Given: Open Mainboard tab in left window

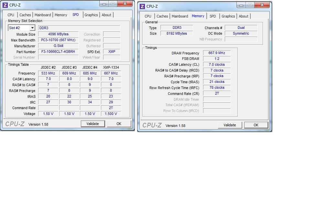Looking at the screenshot, I should tap(43, 15).
